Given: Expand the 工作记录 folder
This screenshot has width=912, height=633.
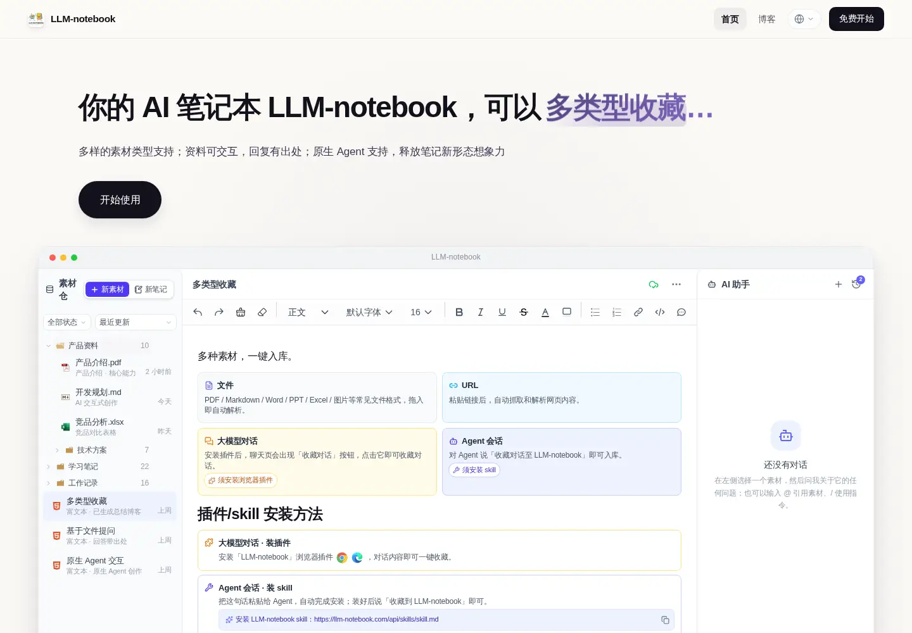Looking at the screenshot, I should tap(49, 483).
